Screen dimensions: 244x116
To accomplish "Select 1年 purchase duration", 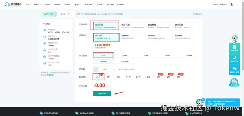I will tap(158, 77).
